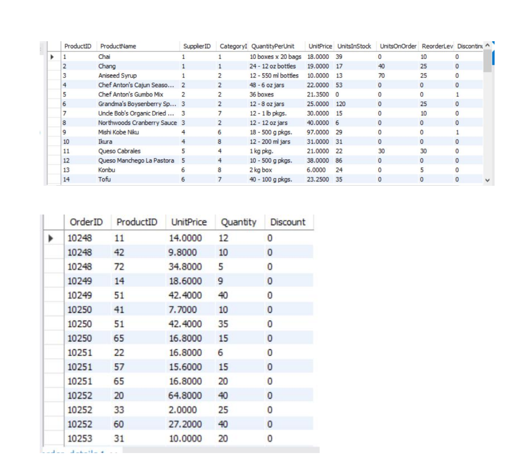Screen dimensions: 516x476
Task: Select unit price 21.3500 cell
Action: tap(318, 95)
